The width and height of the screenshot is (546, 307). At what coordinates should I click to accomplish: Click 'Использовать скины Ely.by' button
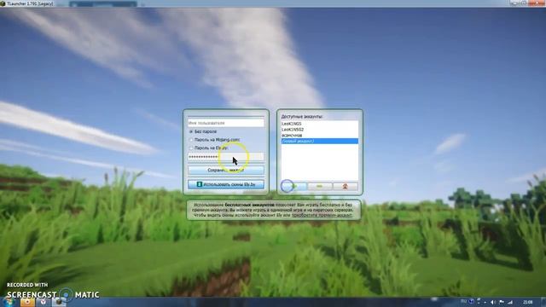(x=225, y=184)
